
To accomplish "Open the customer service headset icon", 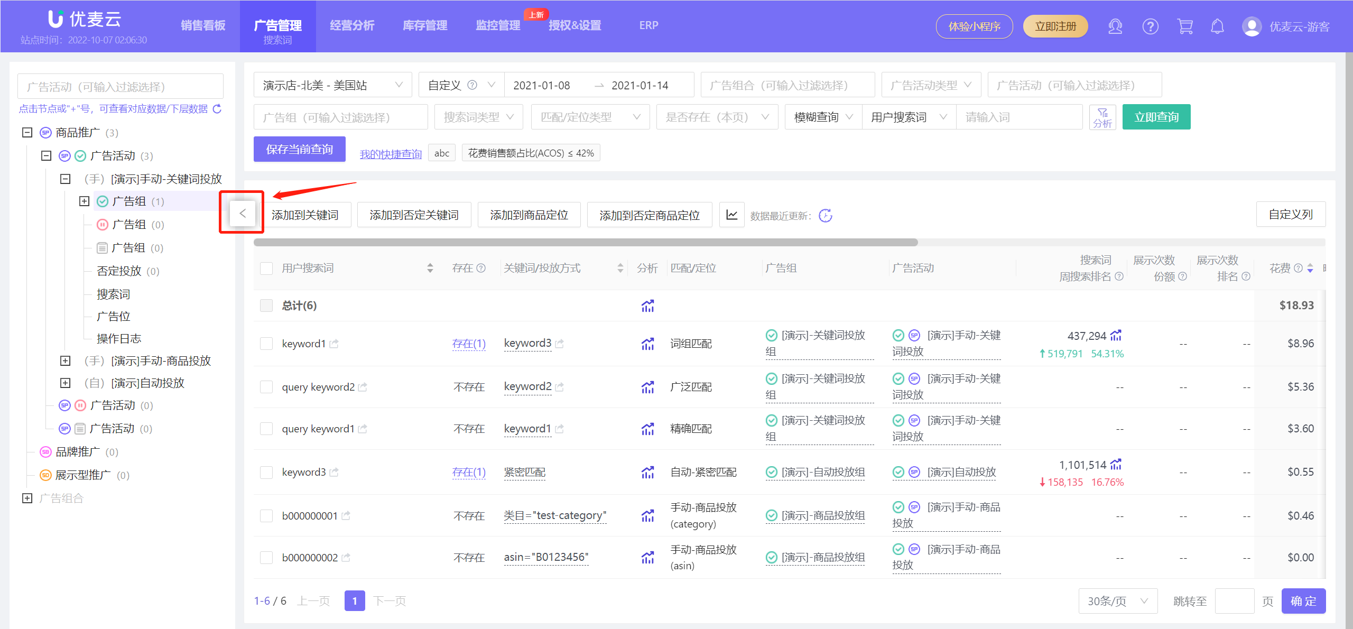I will tap(1115, 26).
